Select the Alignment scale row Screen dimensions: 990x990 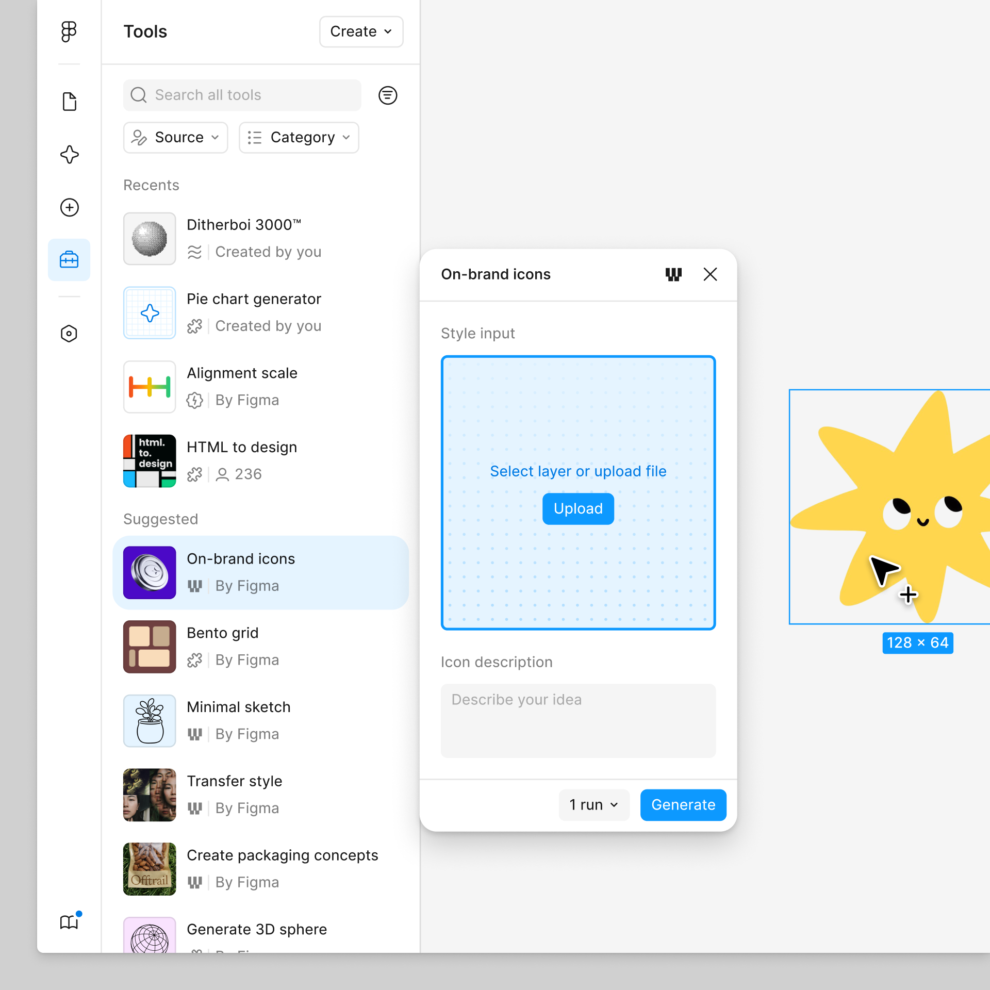click(260, 387)
